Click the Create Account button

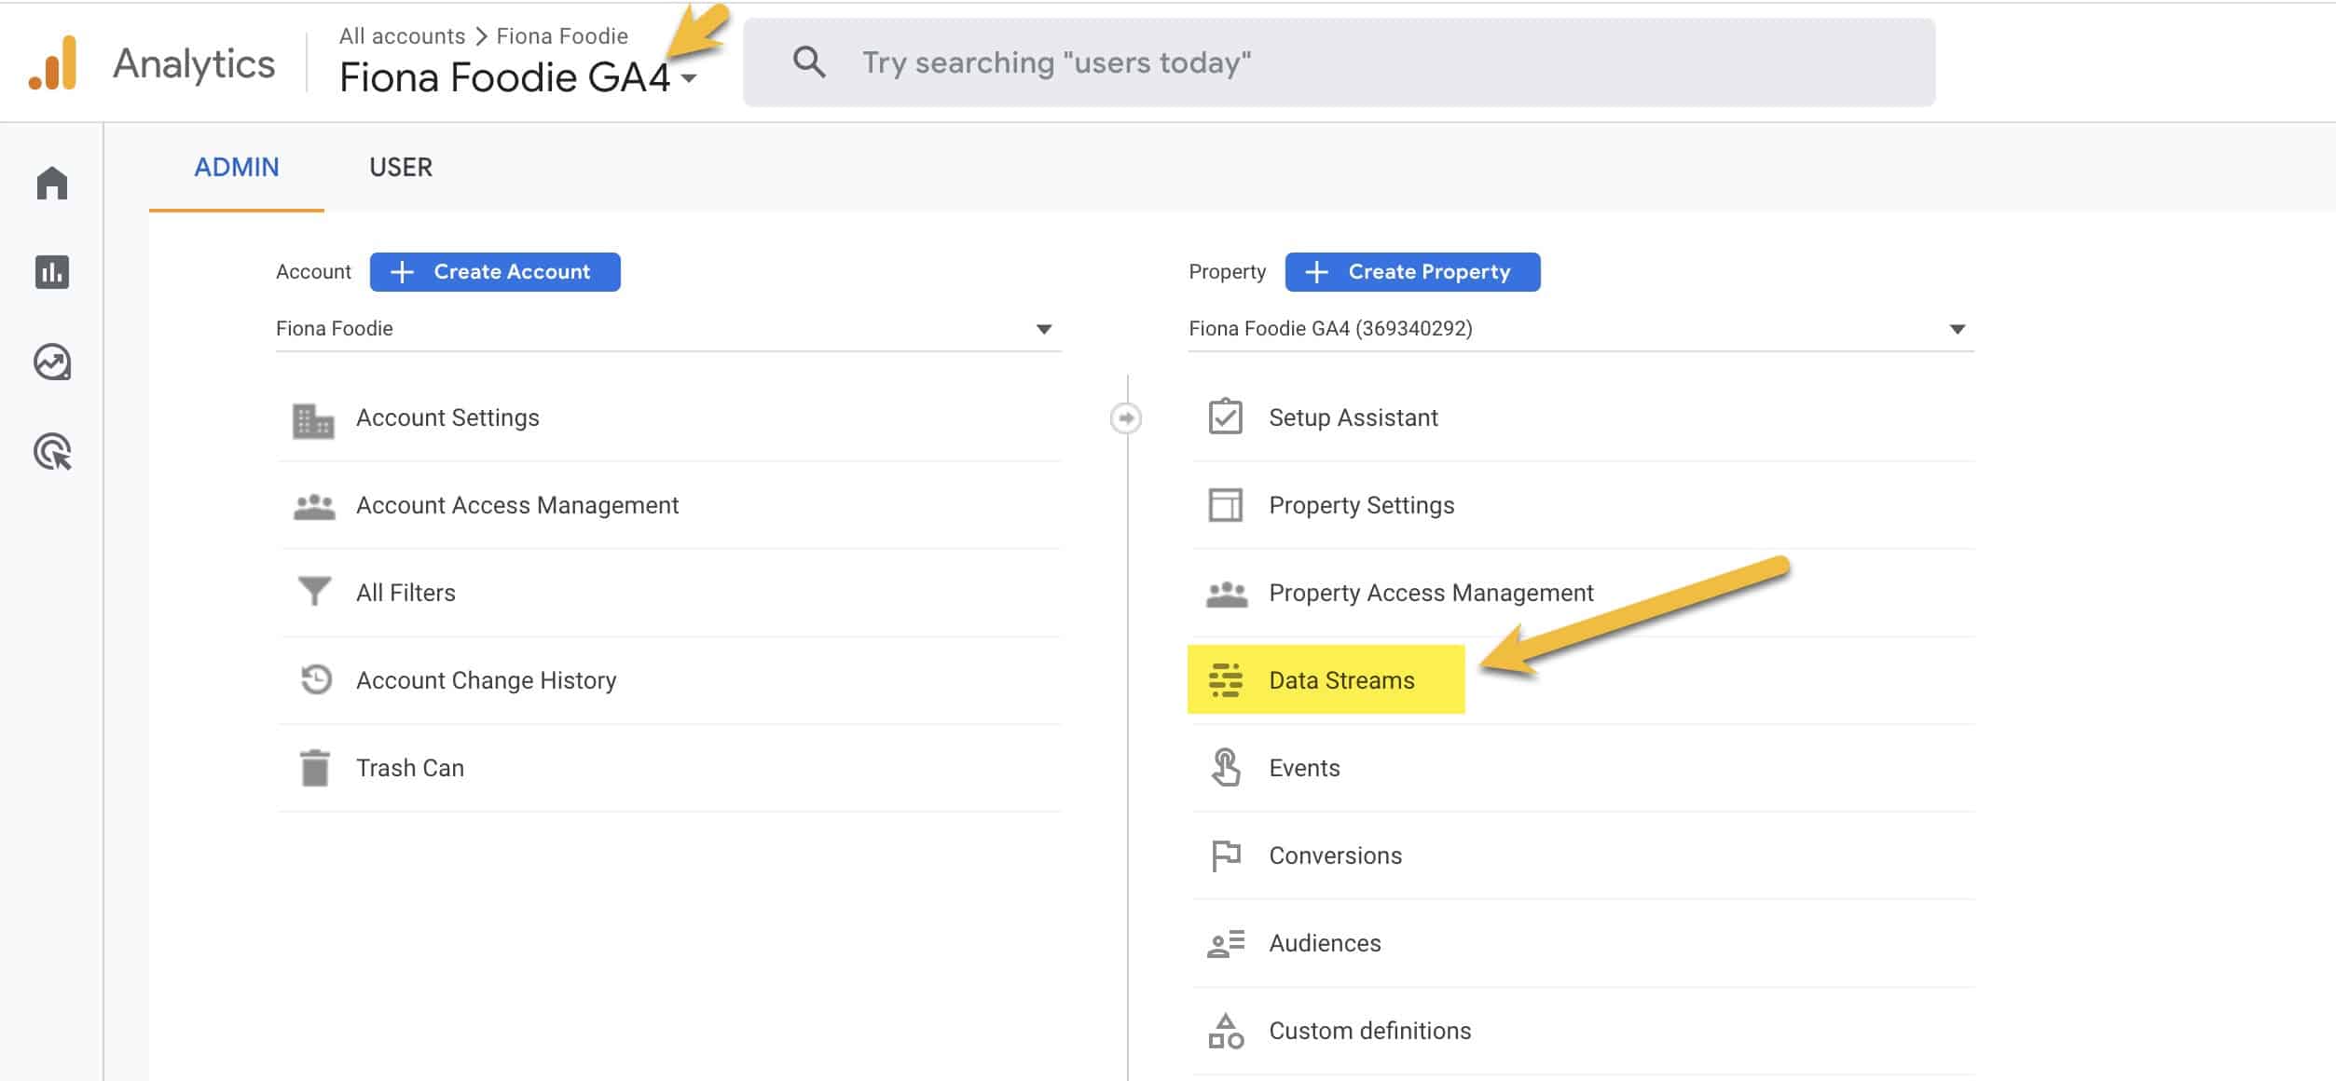495,271
